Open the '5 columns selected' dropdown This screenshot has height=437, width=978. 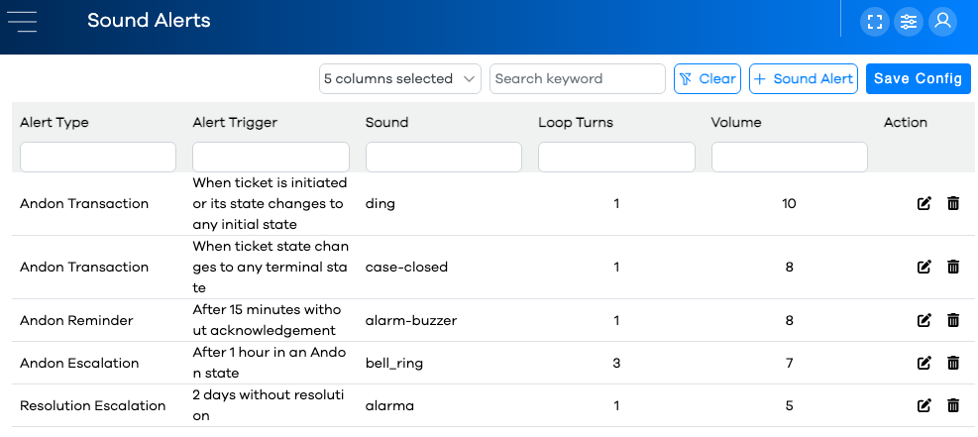[399, 79]
